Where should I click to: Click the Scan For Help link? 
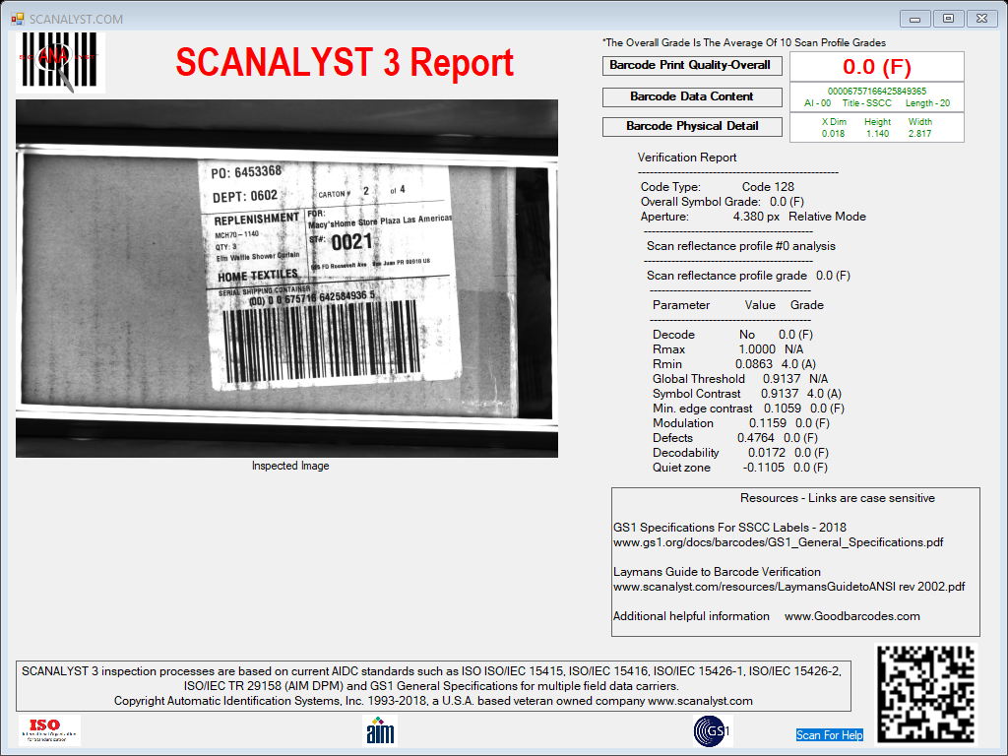[x=829, y=734]
